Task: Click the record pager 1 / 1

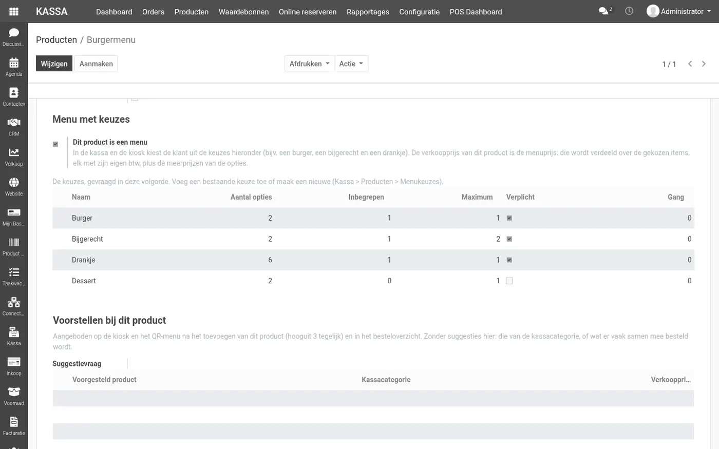Action: pyautogui.click(x=669, y=64)
